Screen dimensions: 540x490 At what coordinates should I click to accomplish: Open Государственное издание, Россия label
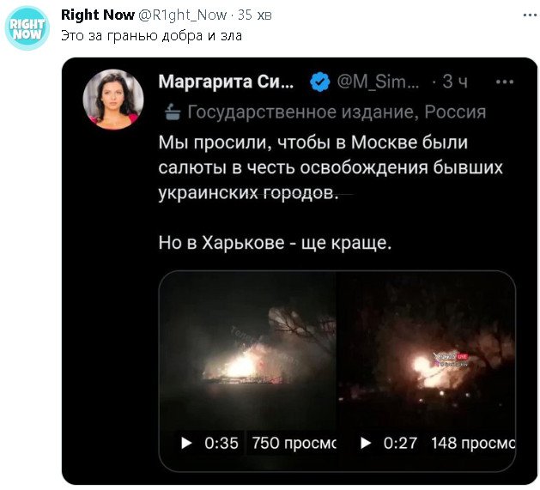[337, 112]
